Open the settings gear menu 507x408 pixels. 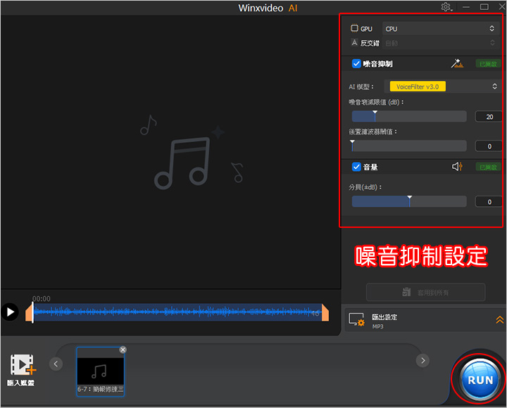point(446,7)
